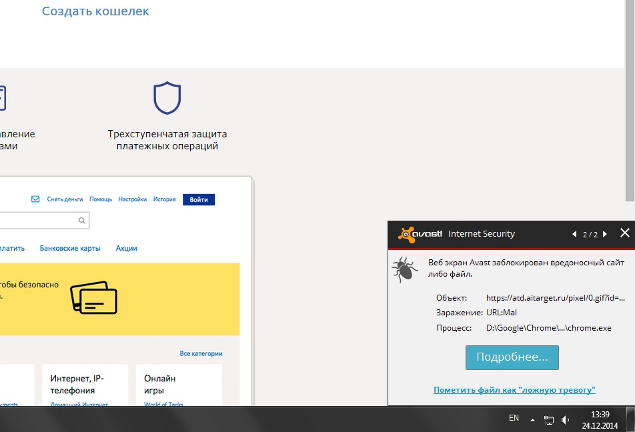The image size is (635, 432).
Task: Click the avast! logo in the popup
Action: click(420, 234)
